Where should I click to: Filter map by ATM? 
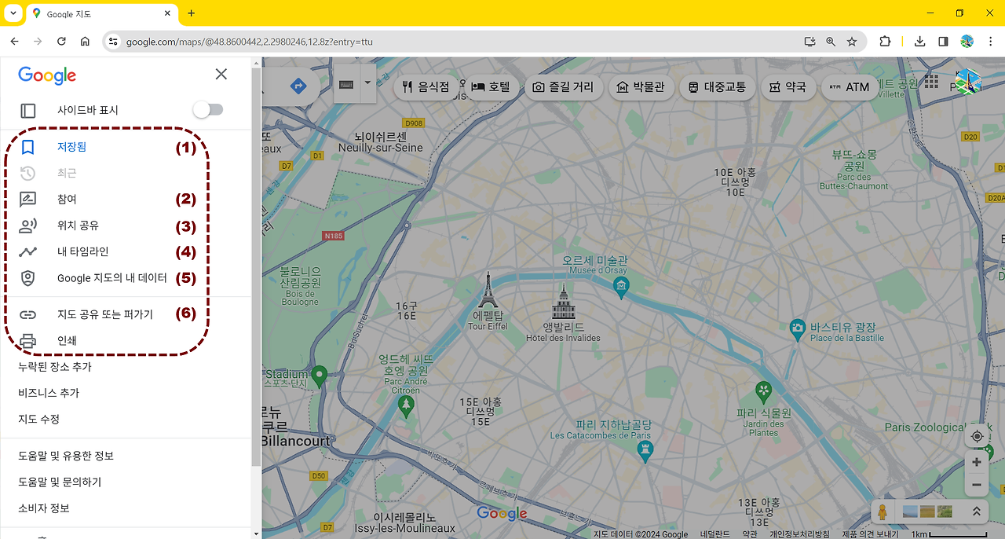coord(850,87)
